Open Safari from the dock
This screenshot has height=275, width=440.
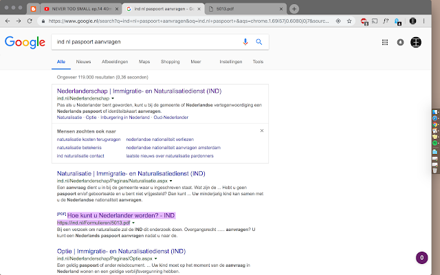coord(434,118)
